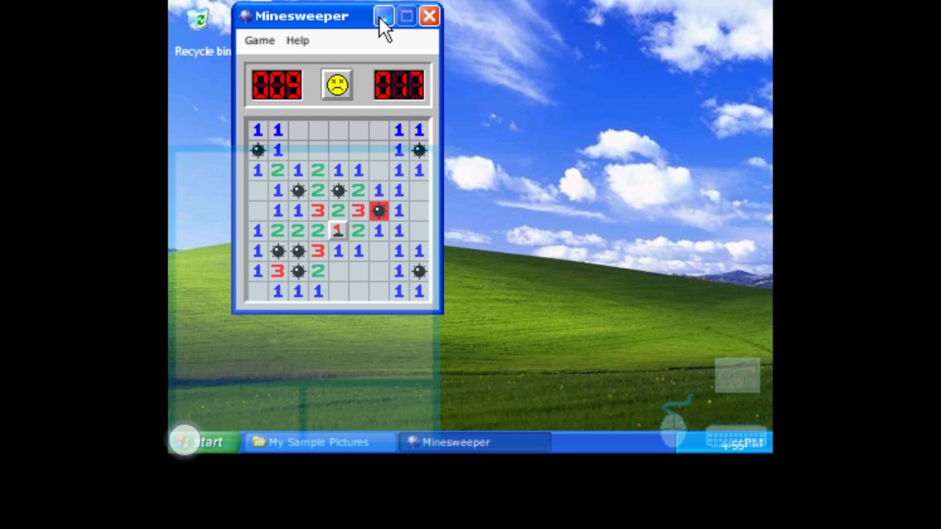Screen dimensions: 941x529
Task: Click the mine in grid row 2, last column
Action: pyautogui.click(x=419, y=150)
